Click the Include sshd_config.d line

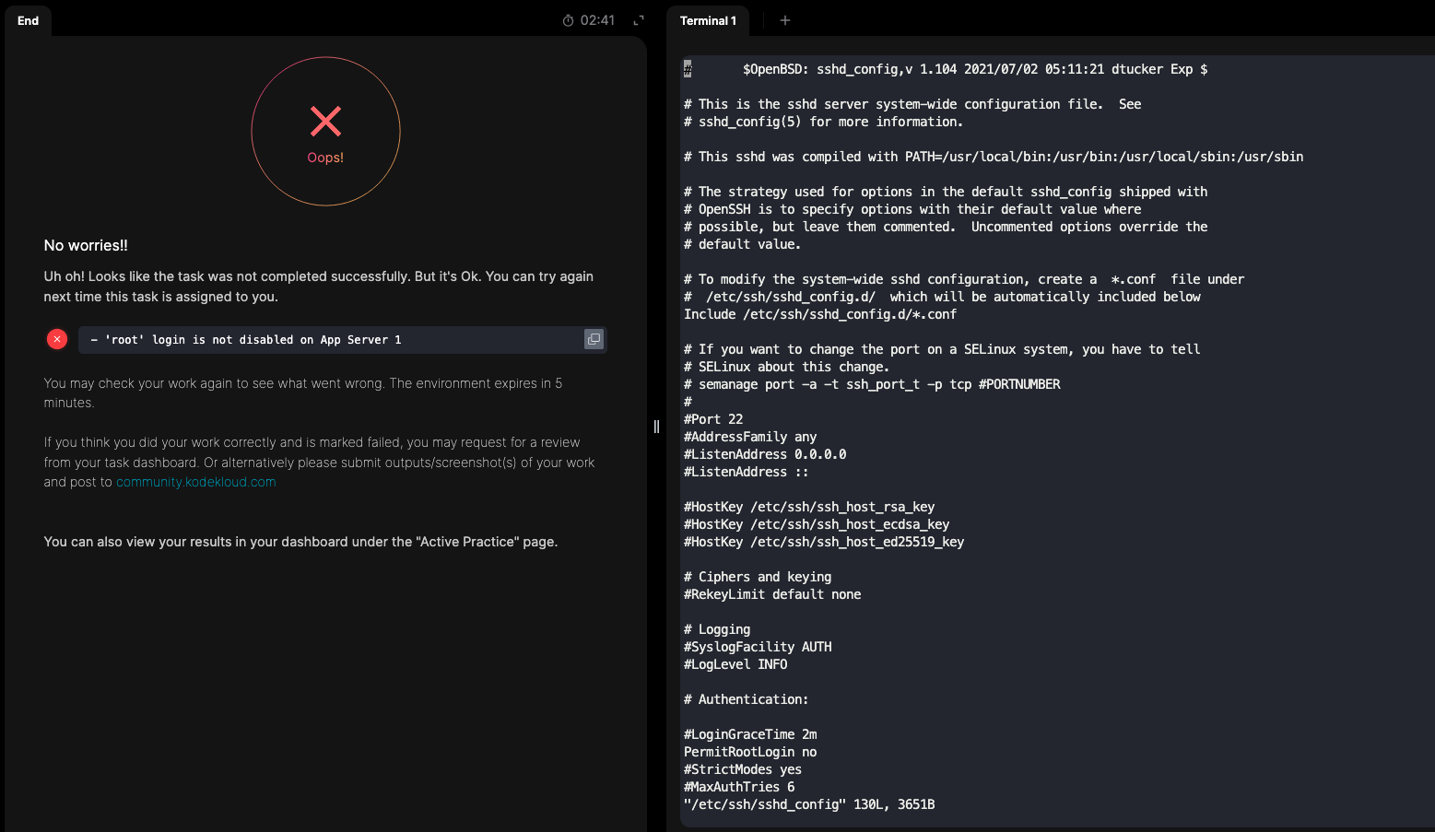click(820, 314)
